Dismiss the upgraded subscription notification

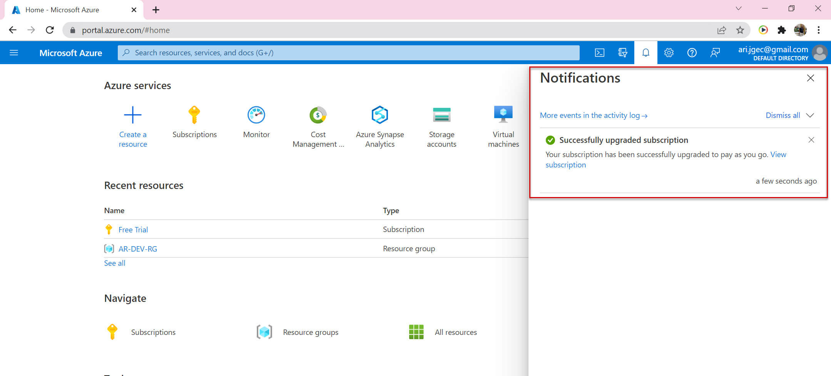(x=811, y=140)
